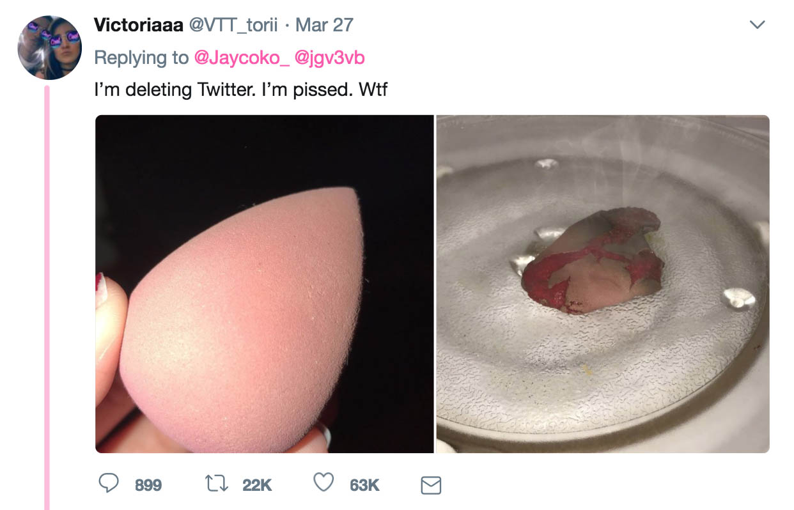Like the tweet with the heart icon
The height and width of the screenshot is (510, 794).
click(x=324, y=483)
